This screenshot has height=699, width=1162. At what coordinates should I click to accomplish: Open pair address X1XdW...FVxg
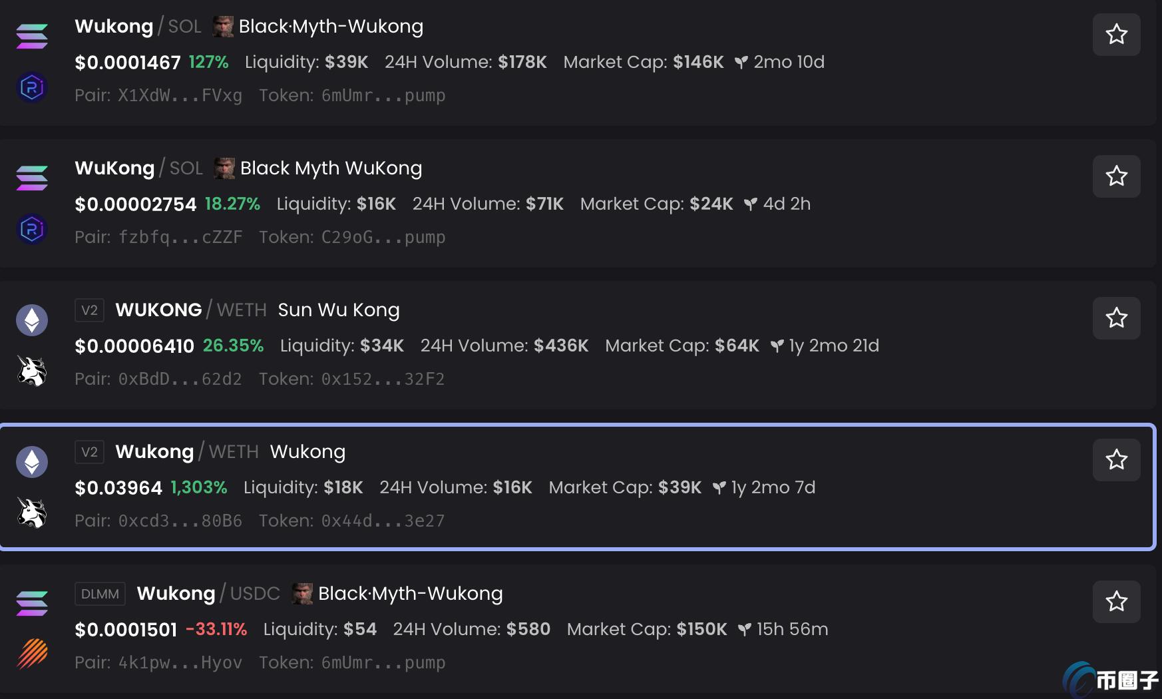[180, 95]
